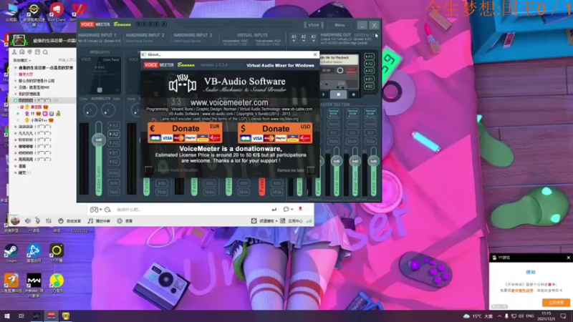Open the gamepad icon in YY chat input

coord(95,210)
